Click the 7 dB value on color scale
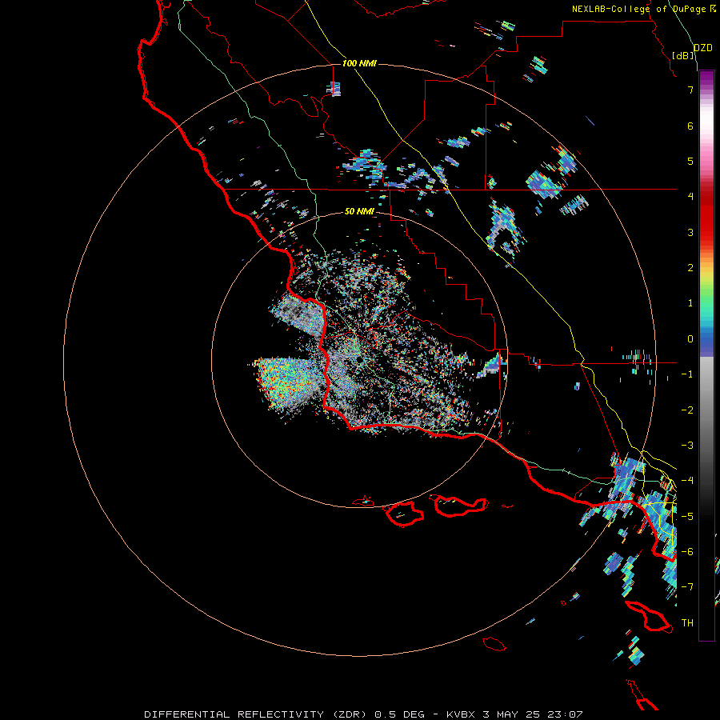Image resolution: width=720 pixels, height=720 pixels. pos(690,90)
